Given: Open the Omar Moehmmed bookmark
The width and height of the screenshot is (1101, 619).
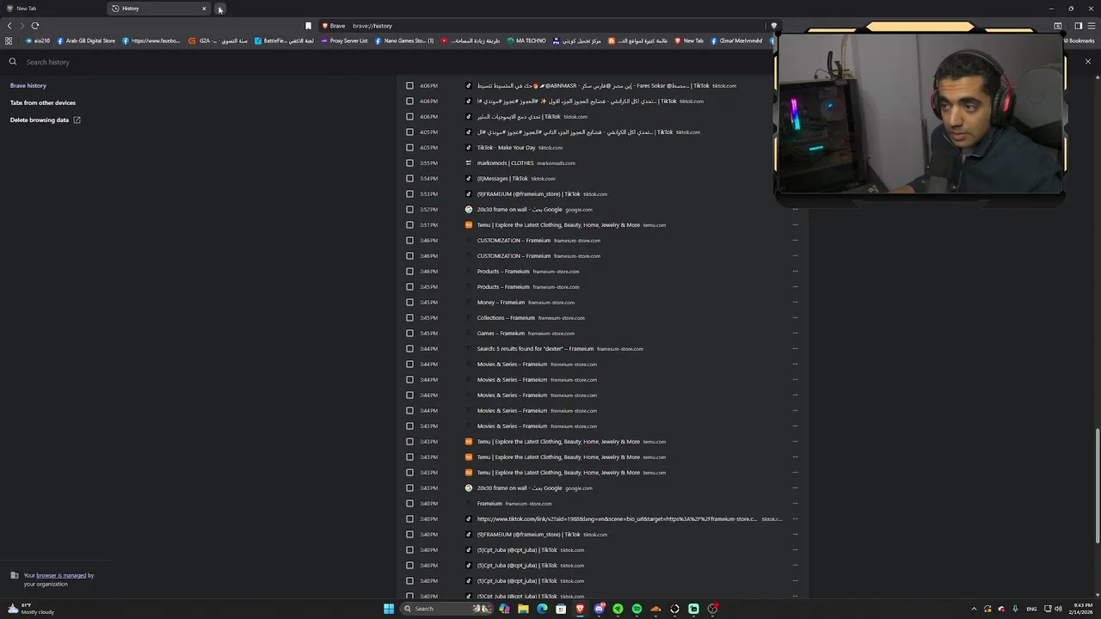Looking at the screenshot, I should [x=736, y=40].
